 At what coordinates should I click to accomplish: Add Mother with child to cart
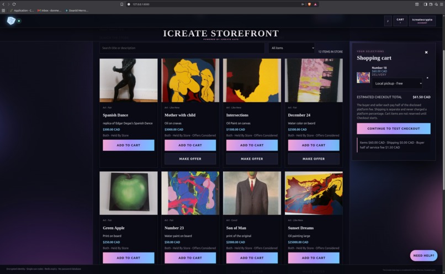[190, 145]
